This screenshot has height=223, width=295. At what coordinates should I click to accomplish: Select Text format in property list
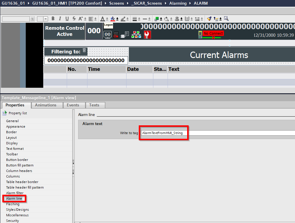click(15, 149)
